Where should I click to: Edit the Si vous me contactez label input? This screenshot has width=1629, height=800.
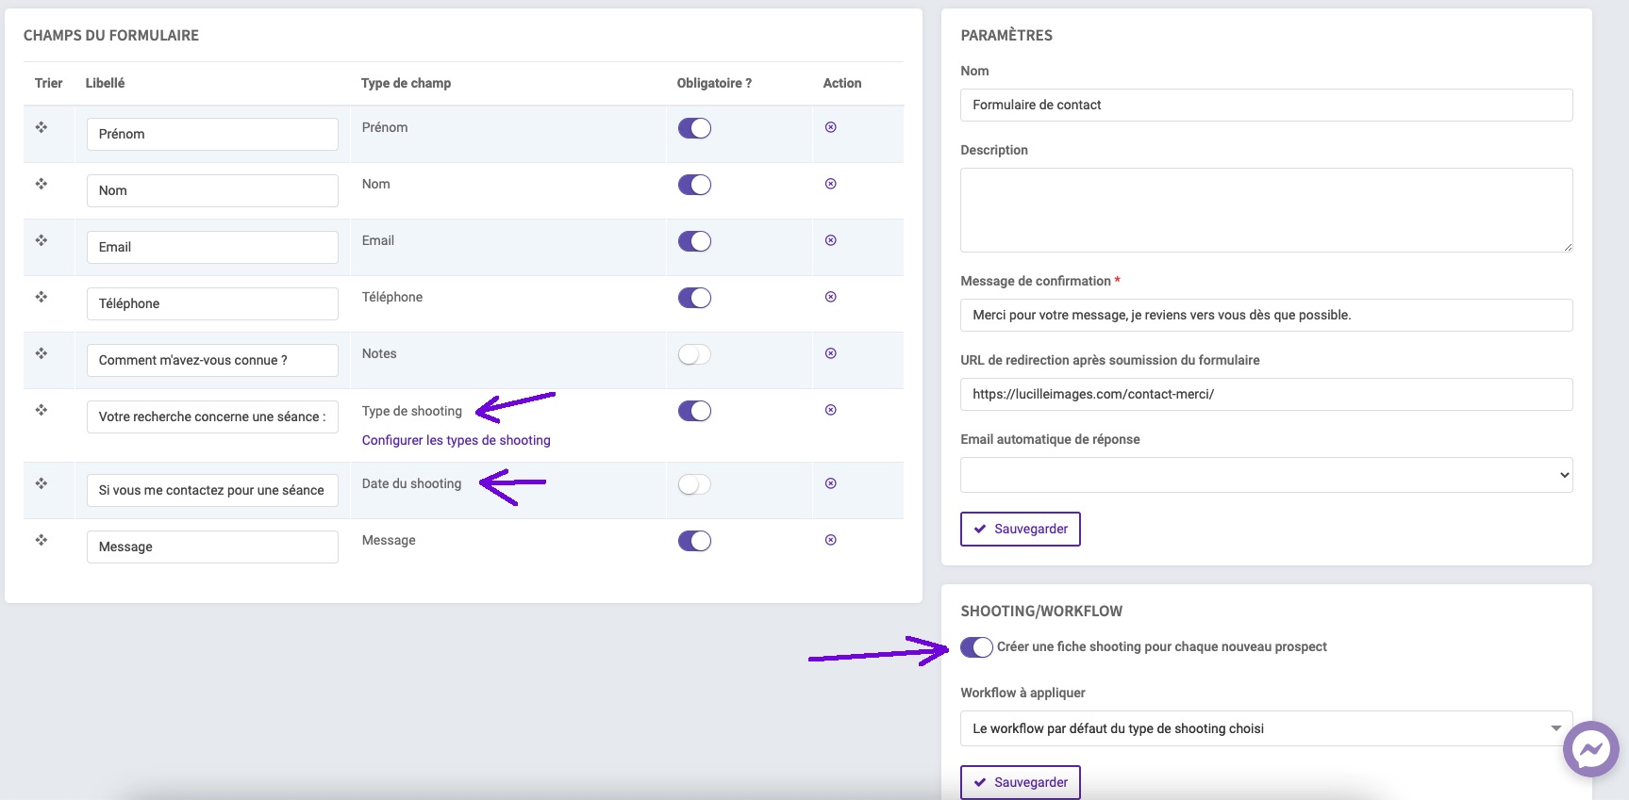tap(212, 490)
